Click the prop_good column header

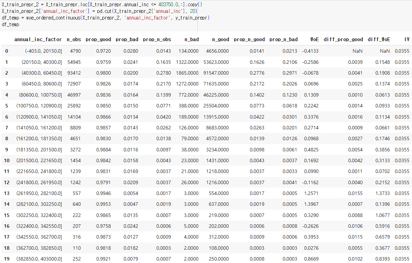click(x=98, y=39)
